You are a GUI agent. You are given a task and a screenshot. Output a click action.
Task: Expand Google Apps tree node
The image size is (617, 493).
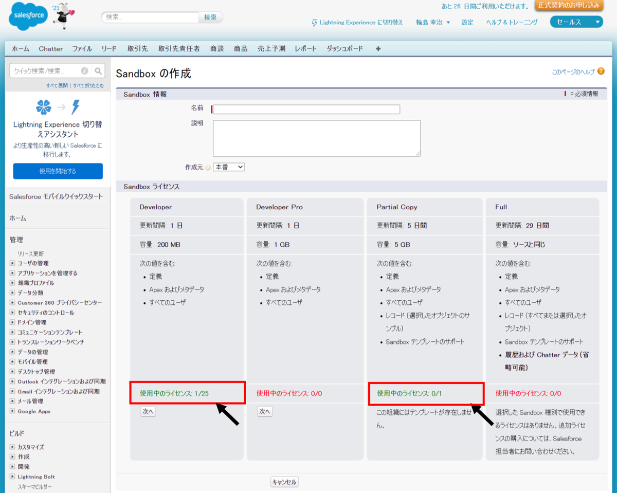[x=12, y=411]
